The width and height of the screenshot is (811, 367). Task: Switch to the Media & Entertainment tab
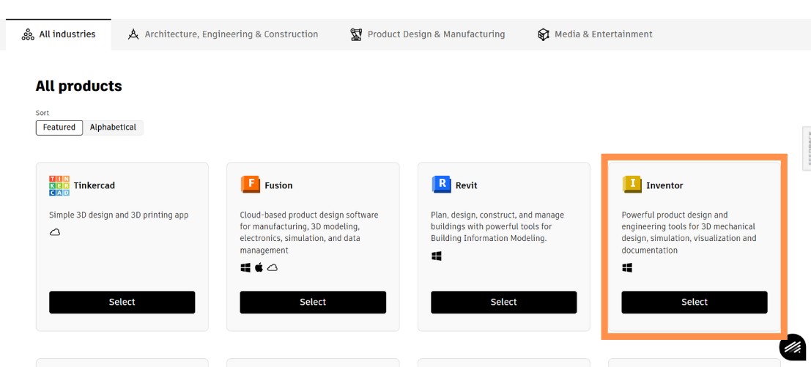594,34
